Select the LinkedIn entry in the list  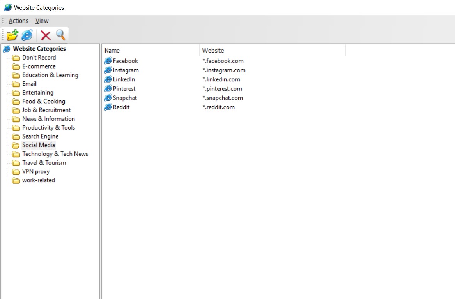[x=123, y=79]
